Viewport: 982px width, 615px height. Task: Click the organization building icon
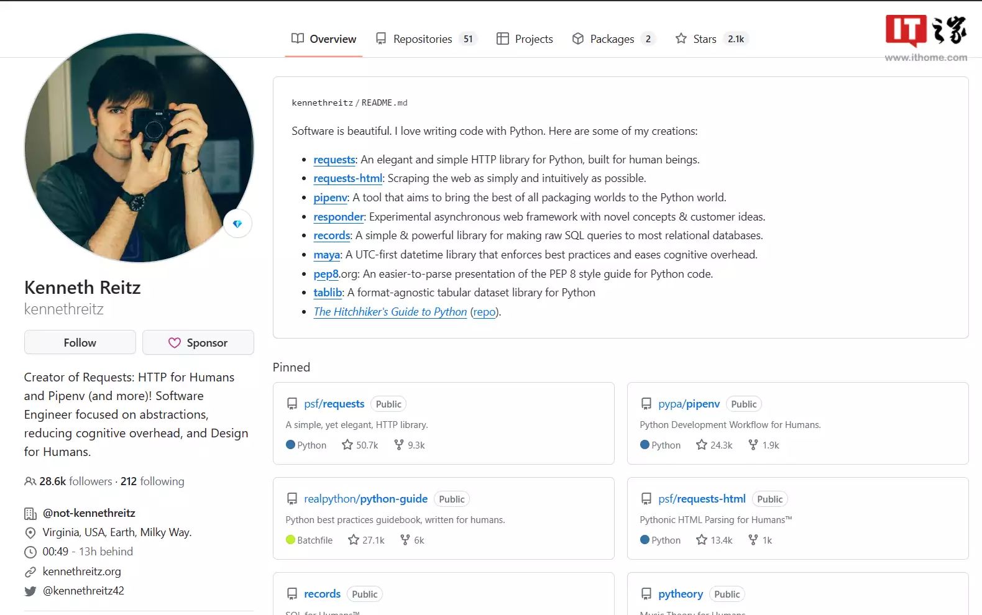(x=30, y=514)
